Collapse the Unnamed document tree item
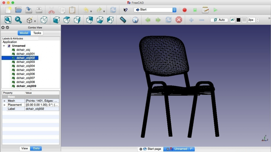271x152 pixels. (x=4, y=46)
